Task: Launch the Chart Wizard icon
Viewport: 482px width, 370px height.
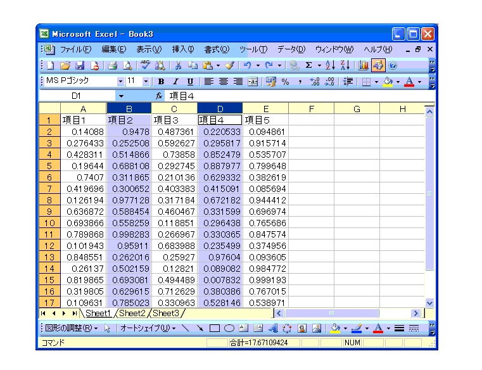Action: pyautogui.click(x=364, y=65)
